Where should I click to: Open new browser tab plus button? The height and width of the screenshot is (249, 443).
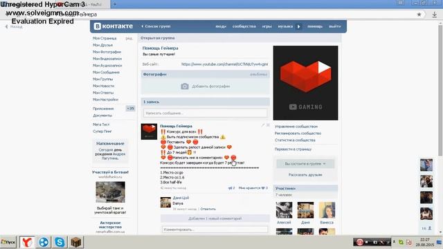[x=115, y=4]
